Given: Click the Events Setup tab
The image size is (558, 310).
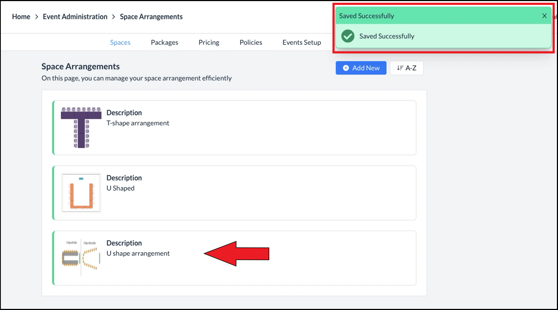Looking at the screenshot, I should [302, 42].
